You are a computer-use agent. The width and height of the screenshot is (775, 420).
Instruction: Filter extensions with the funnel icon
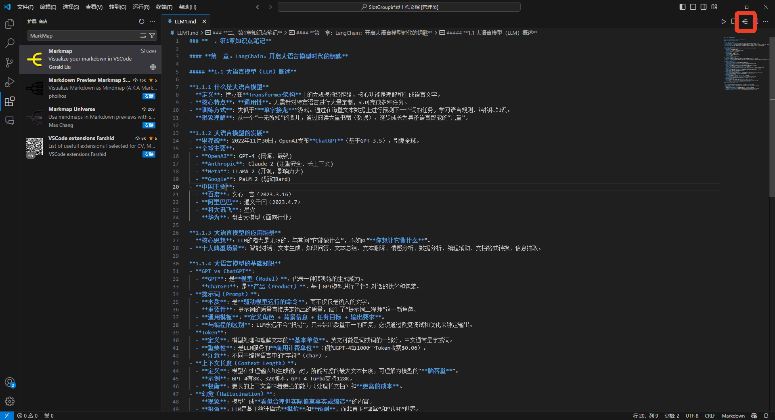click(152, 36)
